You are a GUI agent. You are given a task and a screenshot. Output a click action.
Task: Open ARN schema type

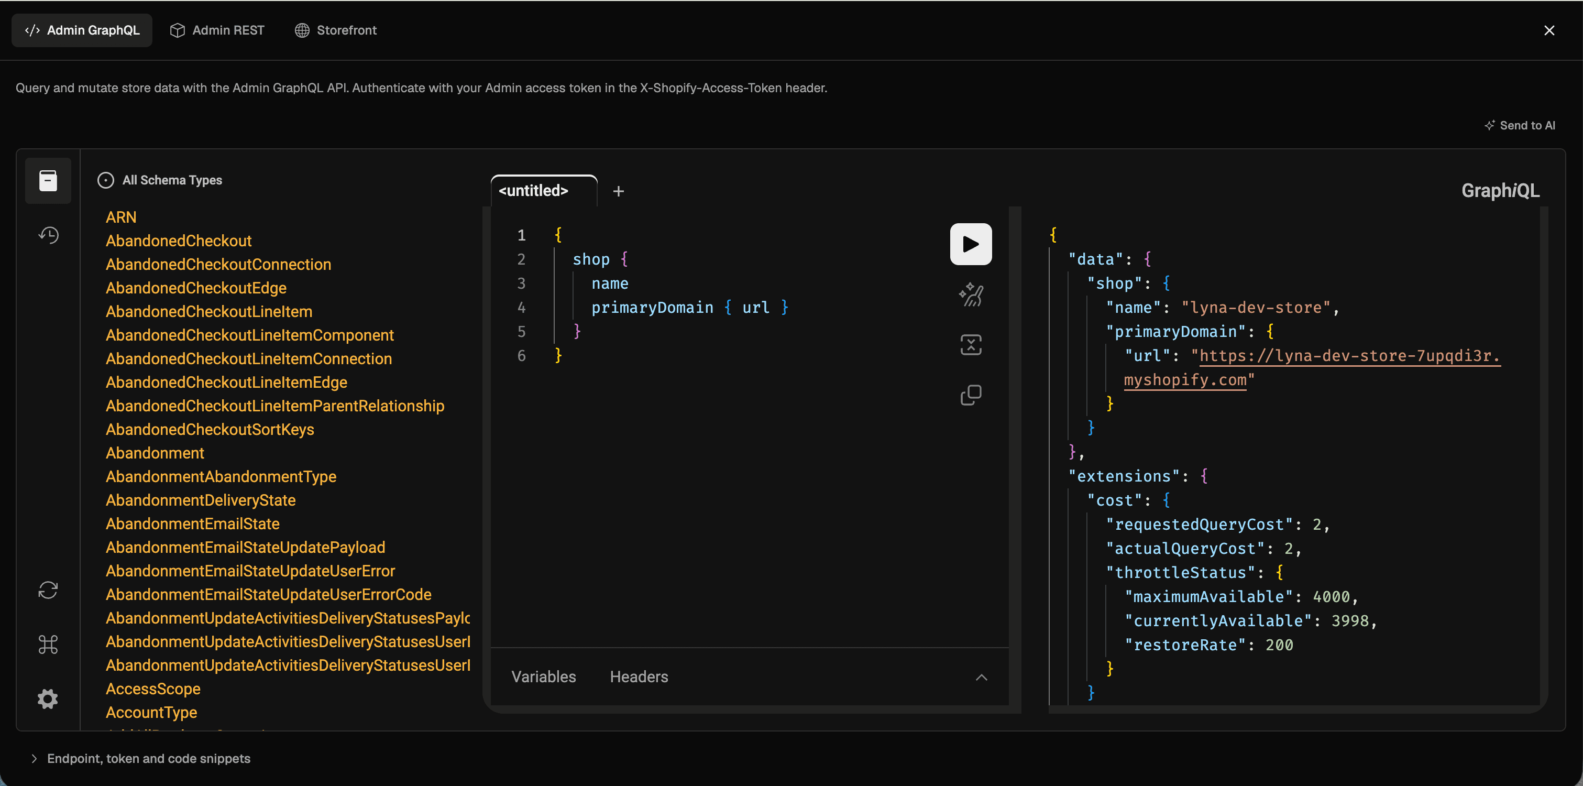(121, 217)
